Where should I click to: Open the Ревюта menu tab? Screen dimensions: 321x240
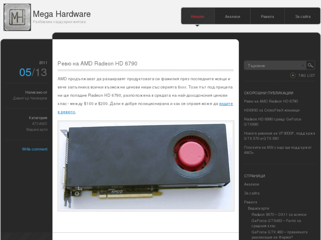click(268, 17)
